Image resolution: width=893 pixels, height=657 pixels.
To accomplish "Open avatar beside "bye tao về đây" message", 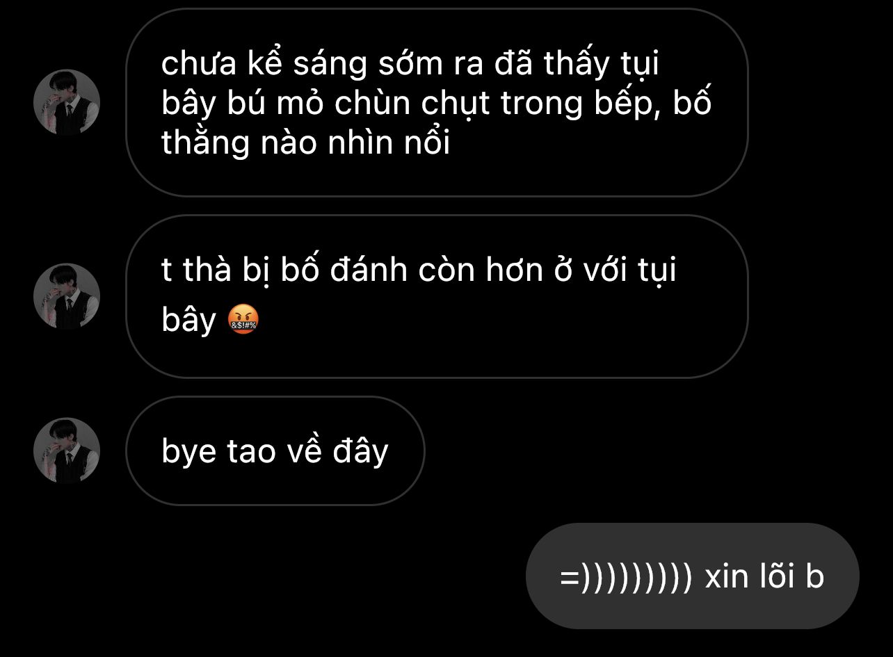I will [67, 451].
